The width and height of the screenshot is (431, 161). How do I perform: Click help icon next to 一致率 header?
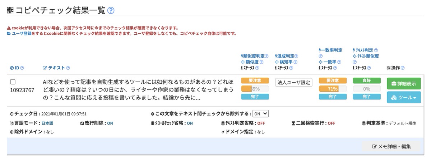pyautogui.click(x=339, y=62)
